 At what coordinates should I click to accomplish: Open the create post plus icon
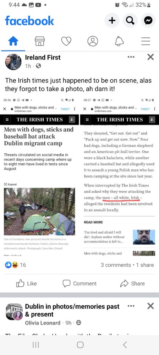(x=112, y=21)
